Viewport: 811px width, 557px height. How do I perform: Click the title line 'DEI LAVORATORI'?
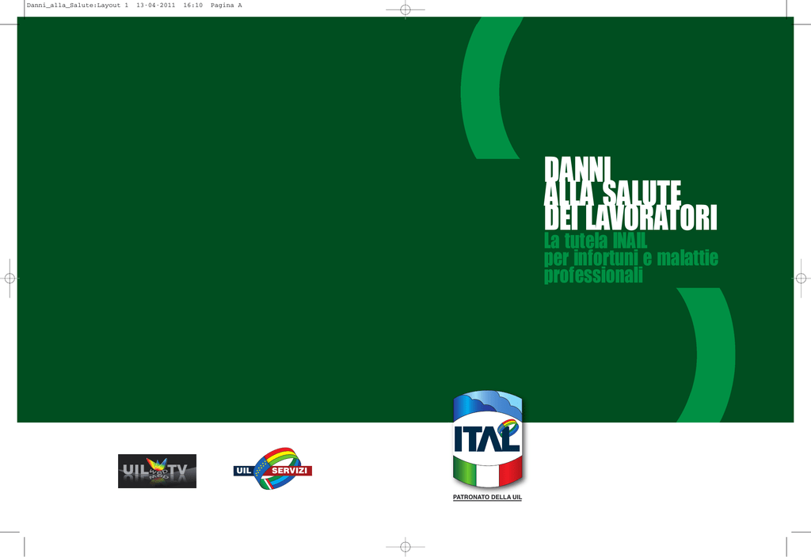pos(630,218)
